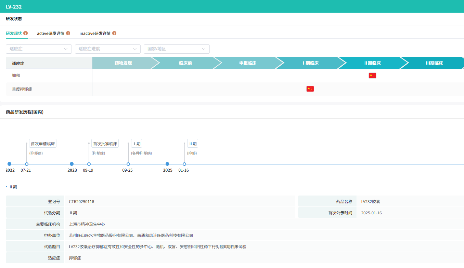Click info icon next to inactive研发详情
Viewport: 464px width, 268px height.
[x=114, y=33]
